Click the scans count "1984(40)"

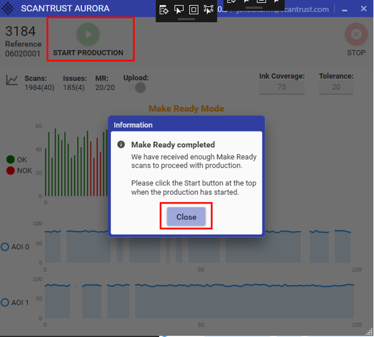click(39, 87)
